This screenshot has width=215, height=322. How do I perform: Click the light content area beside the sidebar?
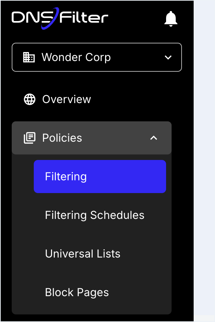204,158
